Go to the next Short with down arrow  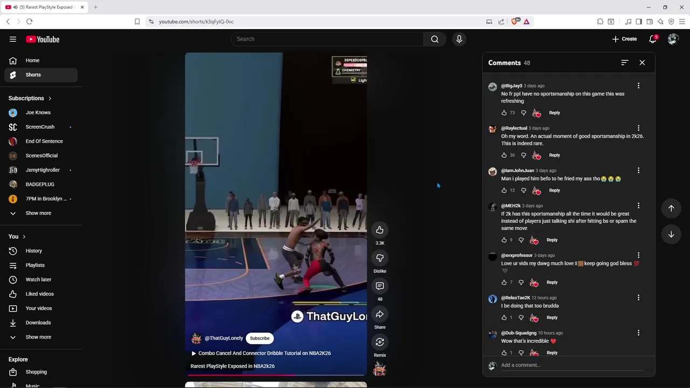click(671, 234)
